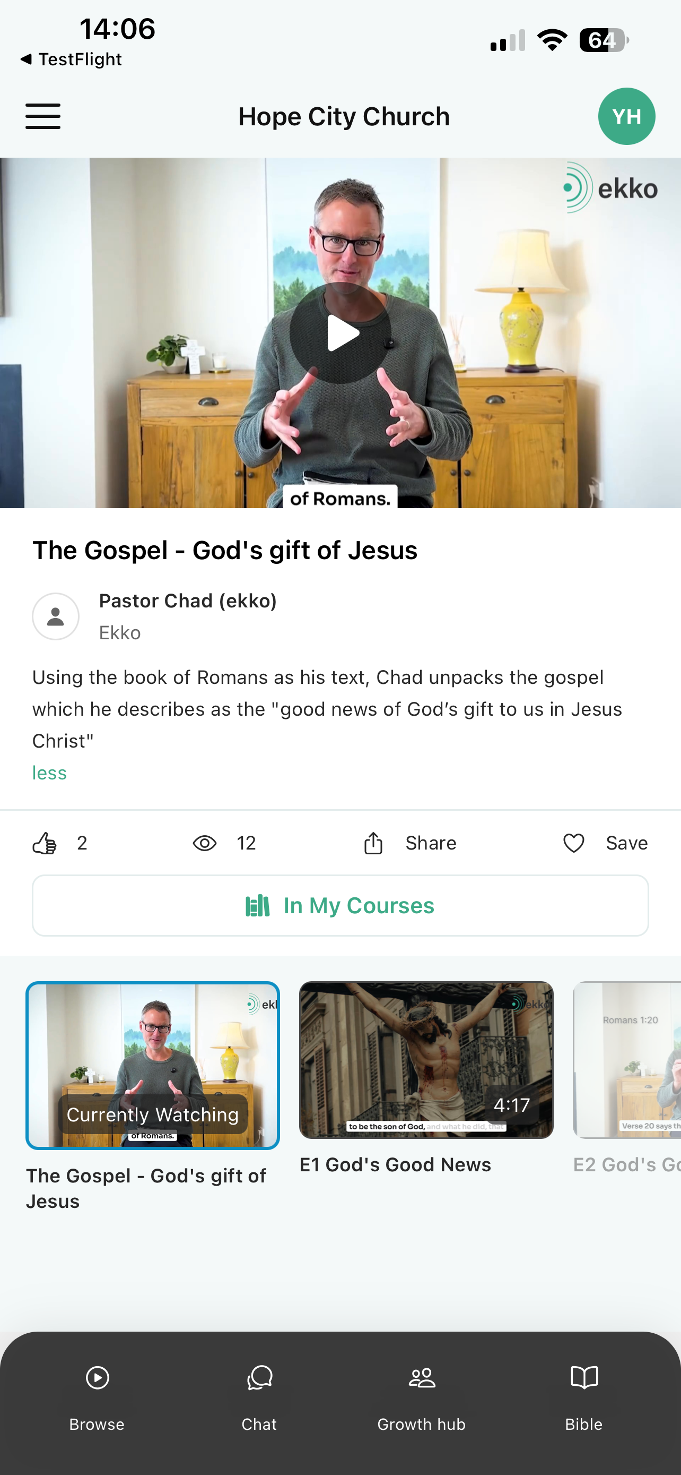Open the partially visible E2 video thumbnail
681x1475 pixels.
click(627, 1060)
